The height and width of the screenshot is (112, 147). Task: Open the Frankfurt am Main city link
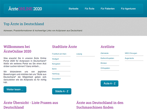[x=59, y=54]
